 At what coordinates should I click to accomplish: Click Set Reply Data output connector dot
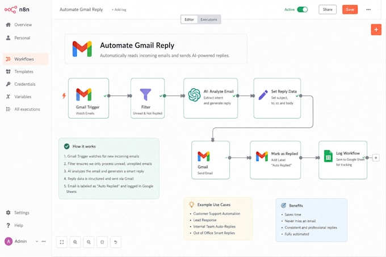pos(301,96)
